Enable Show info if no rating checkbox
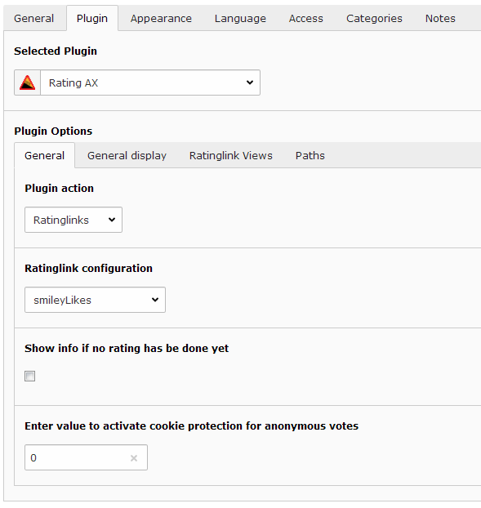Screen dimensions: 481x508 click(29, 377)
